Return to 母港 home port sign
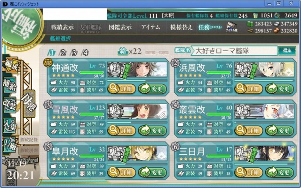Image resolution: width=301 pixels, height=188 pixels. point(29,104)
